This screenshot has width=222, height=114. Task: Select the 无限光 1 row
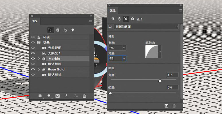63,53
